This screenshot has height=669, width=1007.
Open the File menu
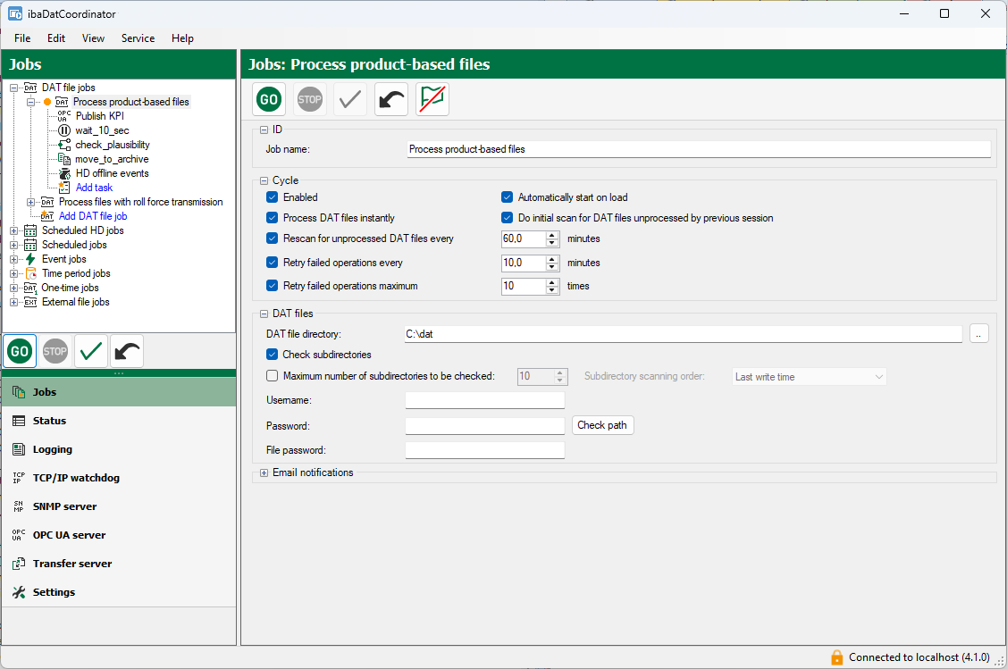(22, 38)
